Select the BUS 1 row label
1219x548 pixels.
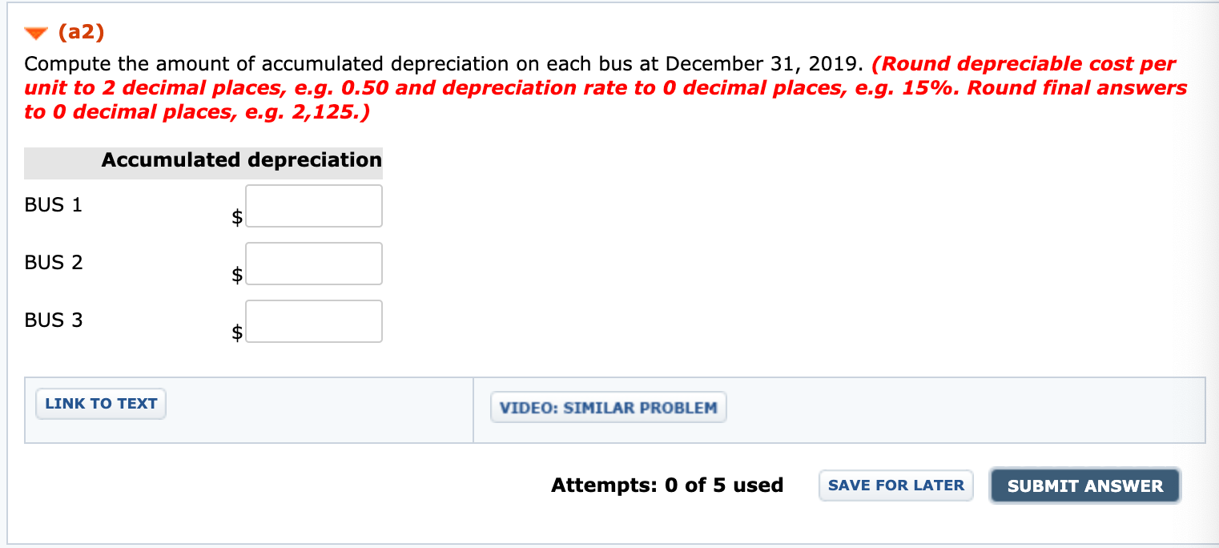tap(53, 205)
